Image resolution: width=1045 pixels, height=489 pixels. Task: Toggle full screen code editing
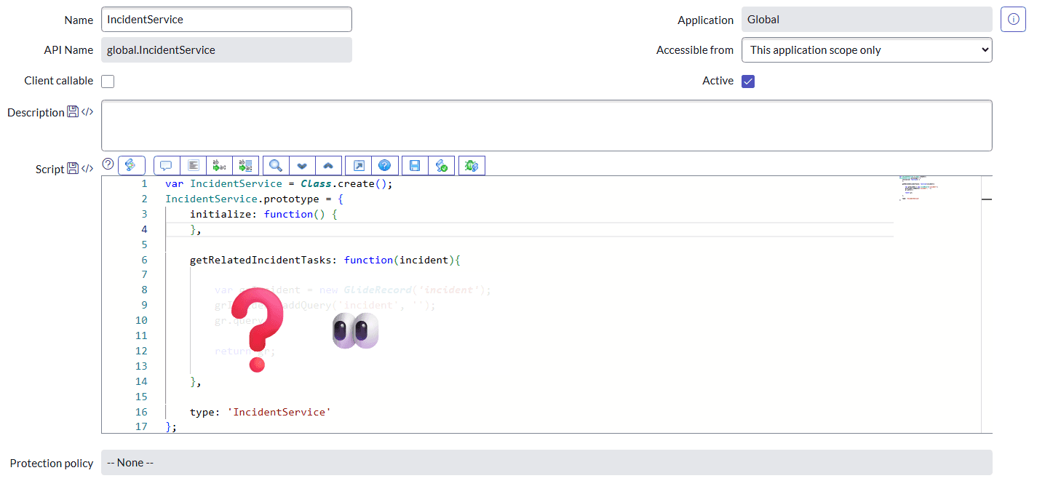point(359,165)
